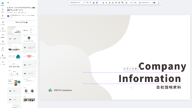Click the Magic Write icon in floating toolbar
This screenshot has height=108, width=192.
click(125, 69)
